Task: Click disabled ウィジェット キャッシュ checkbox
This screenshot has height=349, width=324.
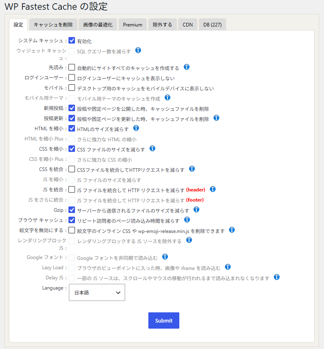Action: pos(72,51)
